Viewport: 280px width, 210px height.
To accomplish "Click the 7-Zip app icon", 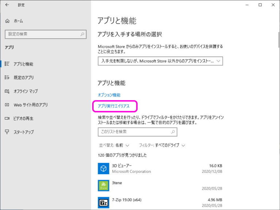I will coord(104,202).
